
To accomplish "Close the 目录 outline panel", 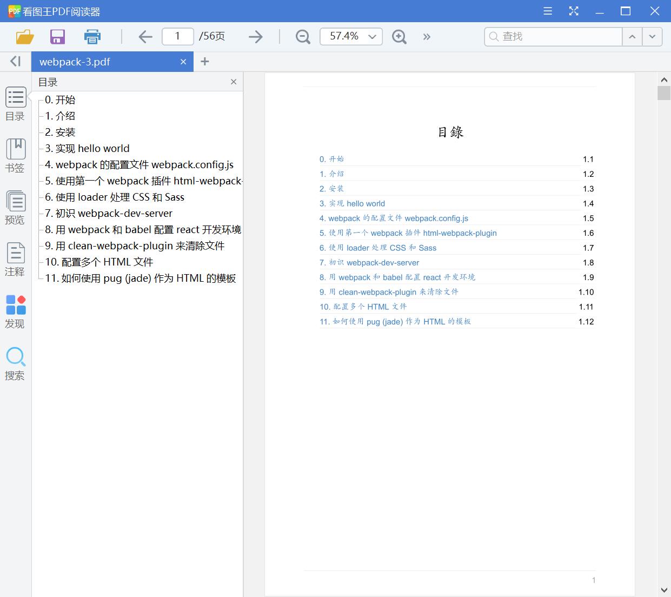I will pos(234,82).
